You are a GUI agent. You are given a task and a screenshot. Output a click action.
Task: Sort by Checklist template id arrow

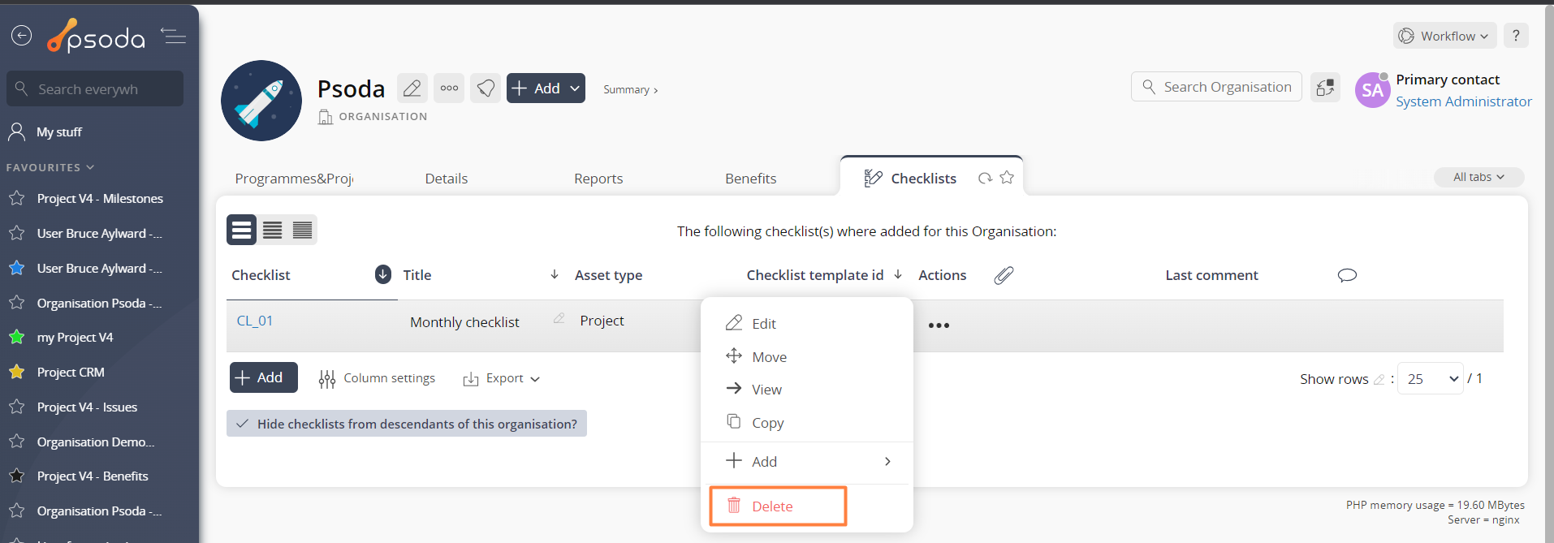click(898, 274)
